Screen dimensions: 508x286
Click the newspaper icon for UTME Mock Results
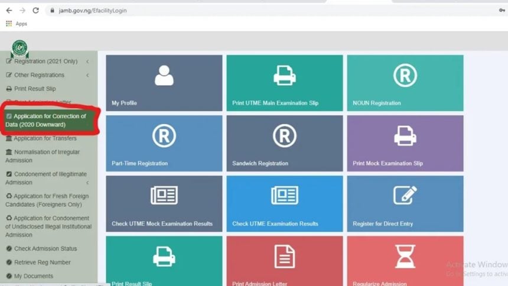[x=164, y=196]
